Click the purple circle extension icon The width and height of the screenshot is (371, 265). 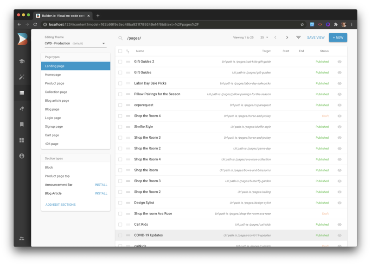coord(328,25)
